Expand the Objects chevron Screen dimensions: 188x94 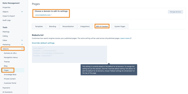point(22,12)
